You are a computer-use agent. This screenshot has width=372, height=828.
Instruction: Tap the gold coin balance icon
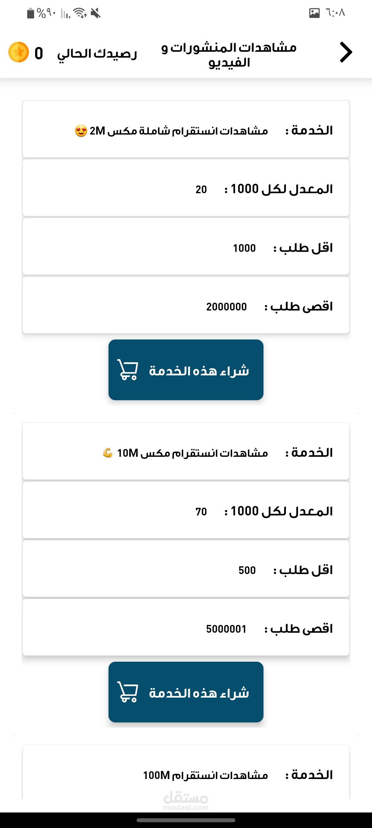(19, 52)
